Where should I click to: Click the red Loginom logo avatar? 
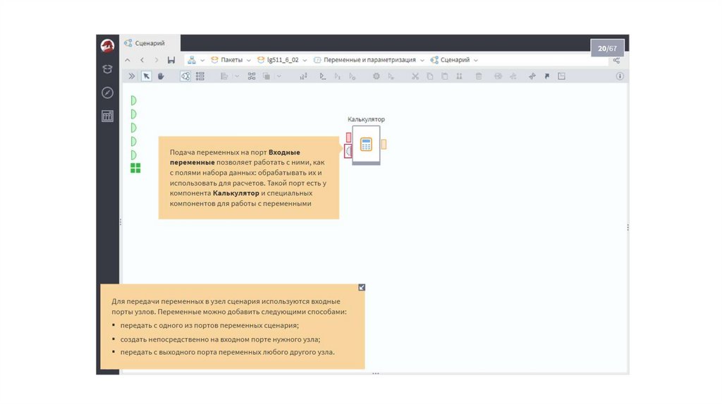(x=107, y=46)
